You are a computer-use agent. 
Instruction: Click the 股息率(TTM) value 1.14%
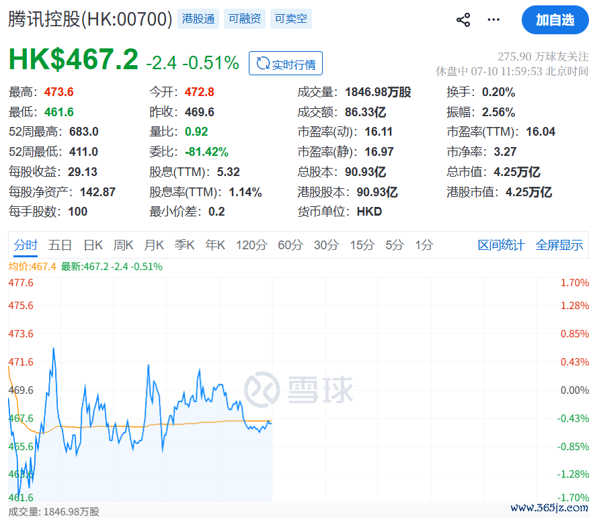[245, 192]
